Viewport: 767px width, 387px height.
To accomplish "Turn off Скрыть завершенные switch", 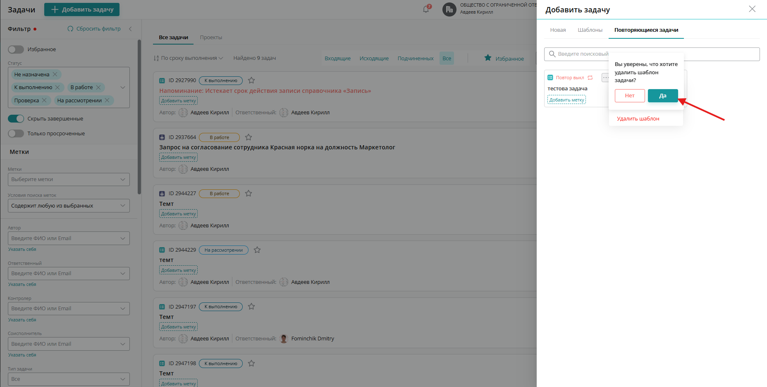I will [16, 119].
